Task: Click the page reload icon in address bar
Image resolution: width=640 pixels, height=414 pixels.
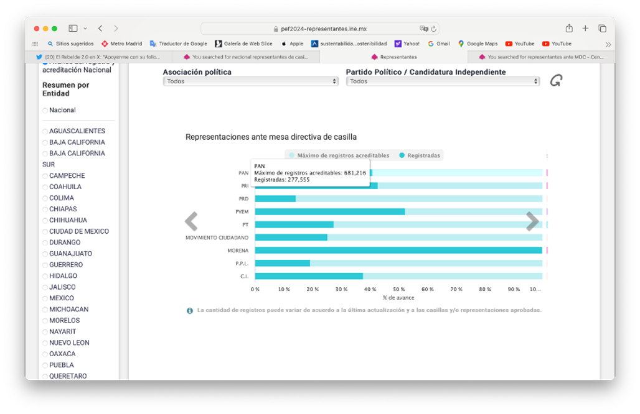Action: tap(434, 29)
